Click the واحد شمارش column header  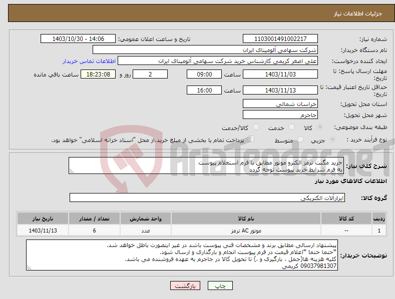point(146,218)
